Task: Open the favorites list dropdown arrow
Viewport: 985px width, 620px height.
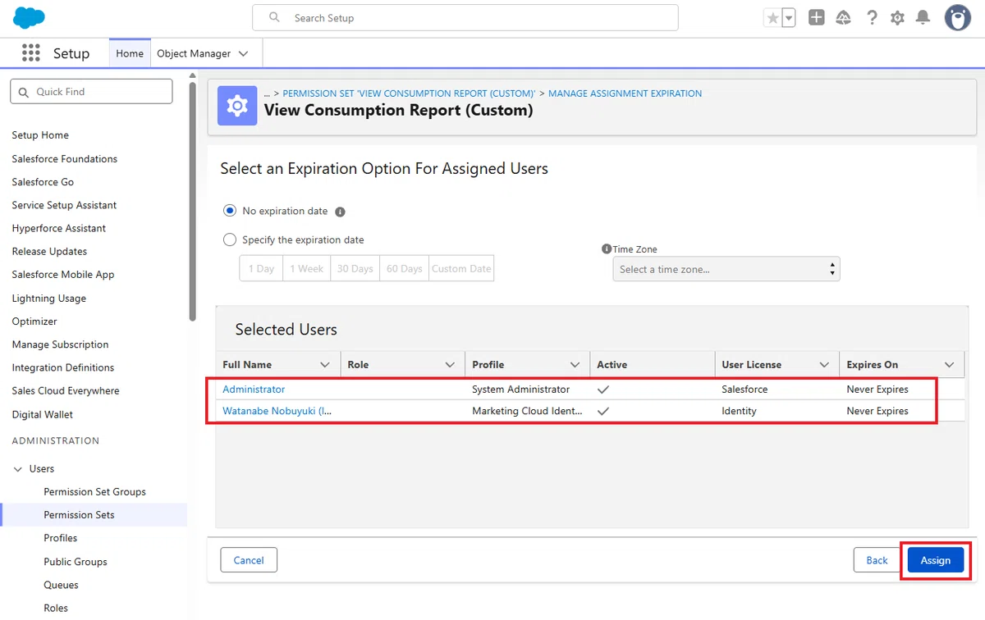Action: tap(789, 18)
